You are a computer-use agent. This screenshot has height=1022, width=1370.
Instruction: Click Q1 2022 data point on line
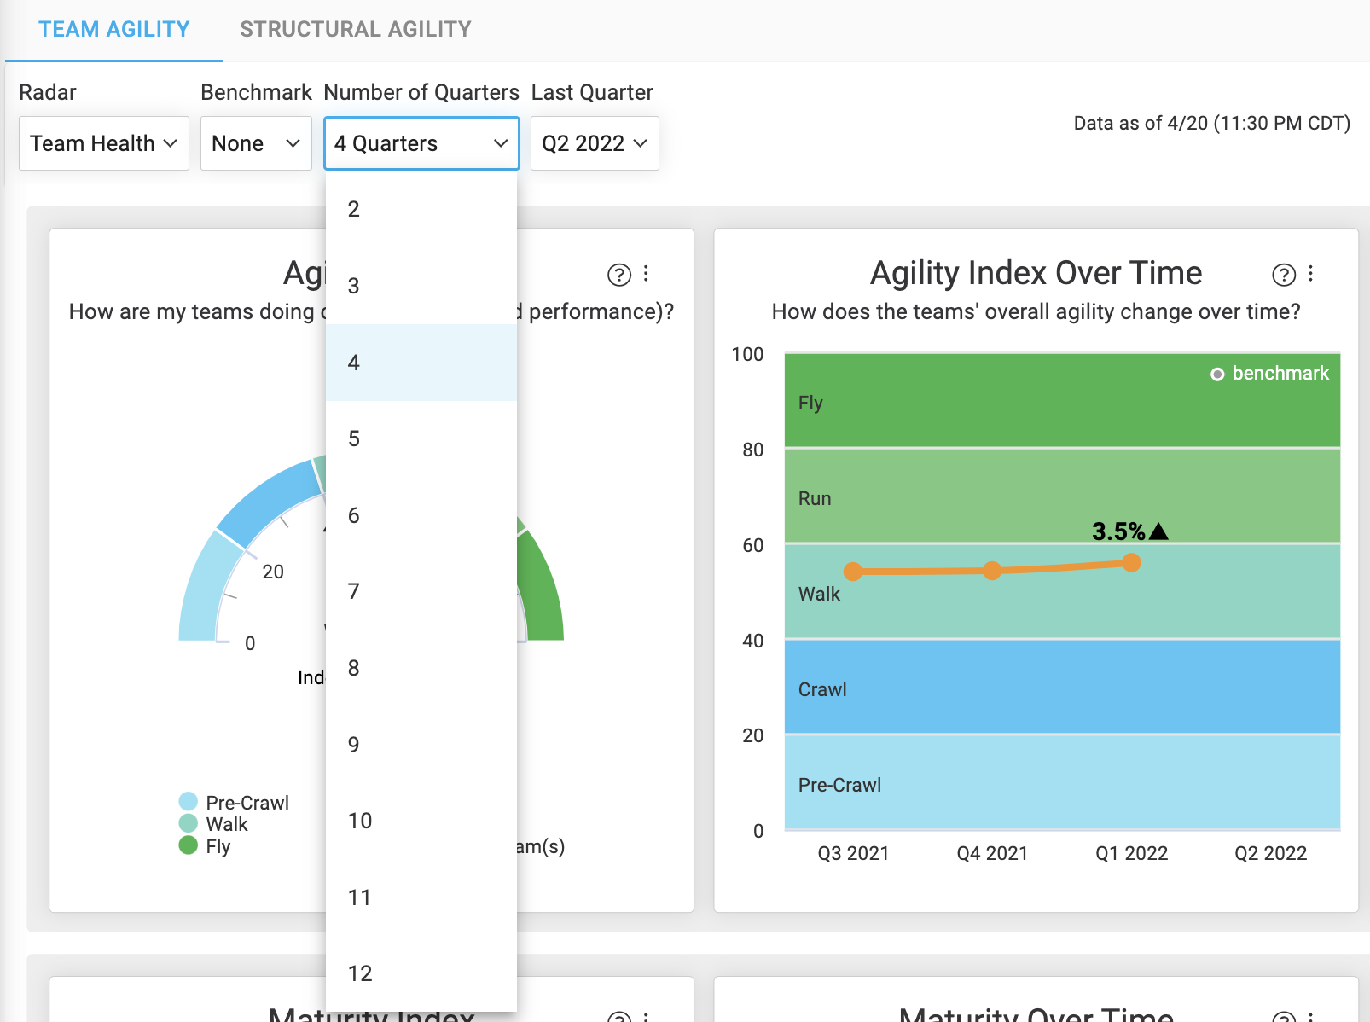1131,562
